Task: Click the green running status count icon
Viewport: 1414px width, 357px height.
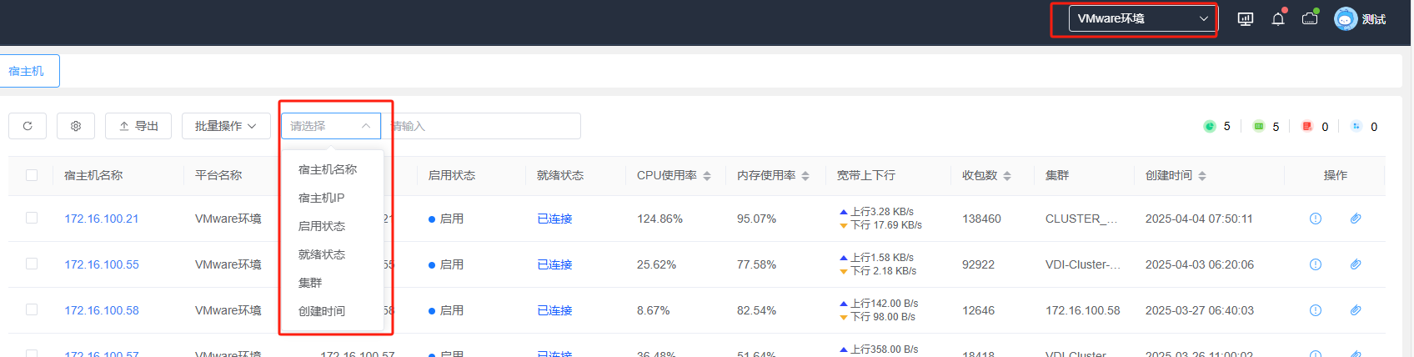Action: (x=1210, y=126)
